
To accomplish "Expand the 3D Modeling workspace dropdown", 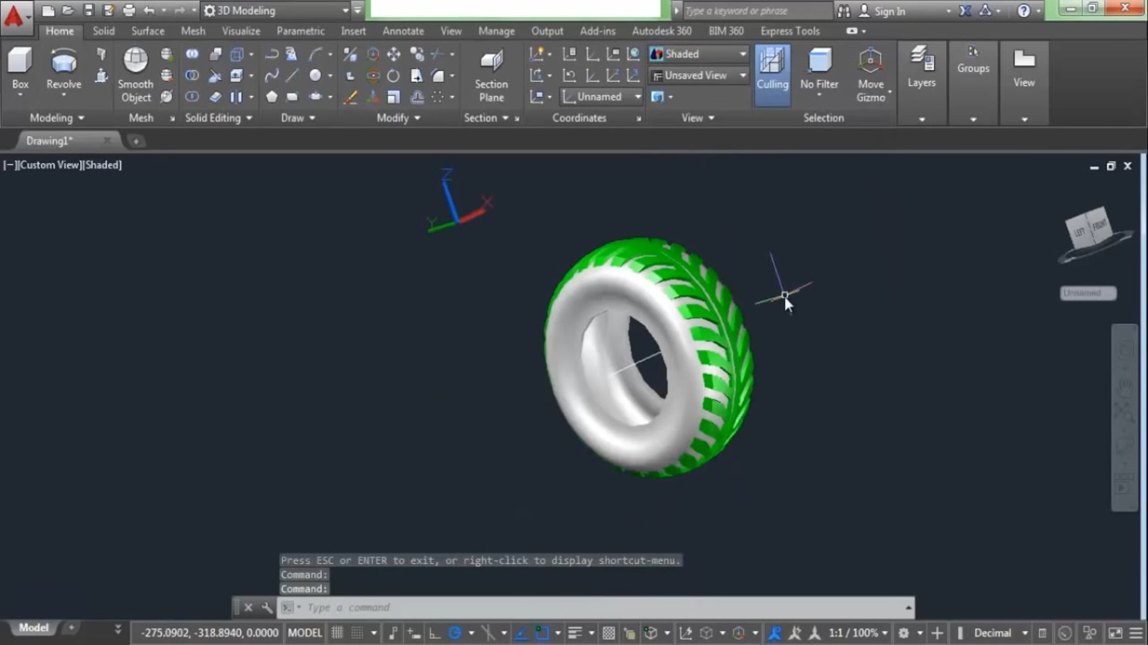I will pos(345,11).
